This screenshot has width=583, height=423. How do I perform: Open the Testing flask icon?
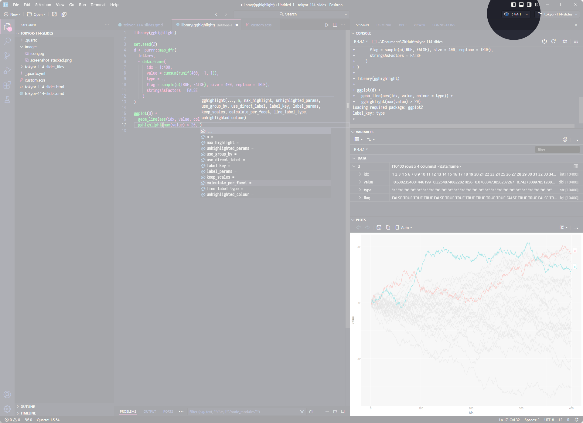[7, 99]
